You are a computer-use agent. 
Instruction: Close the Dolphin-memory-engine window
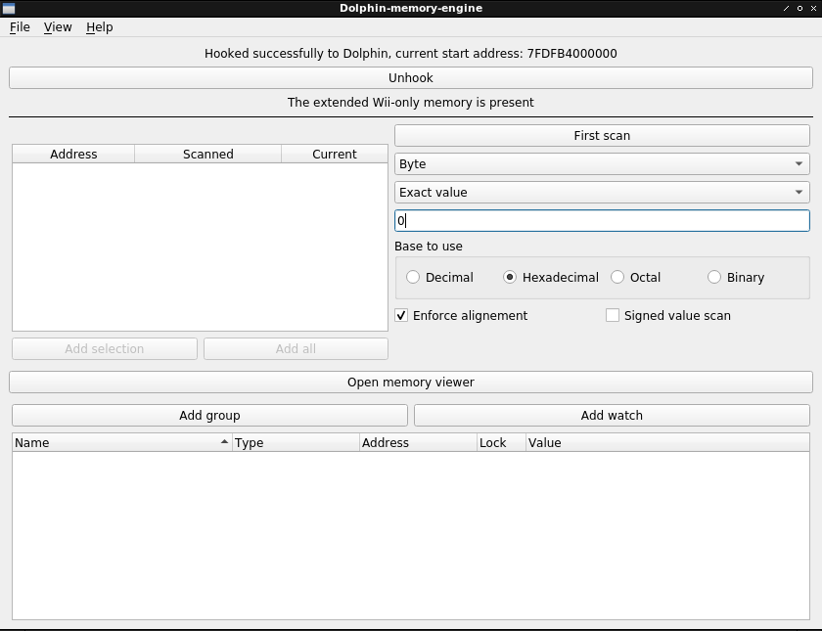pos(813,9)
